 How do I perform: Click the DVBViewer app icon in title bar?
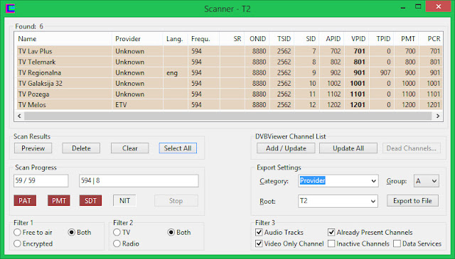click(10, 8)
